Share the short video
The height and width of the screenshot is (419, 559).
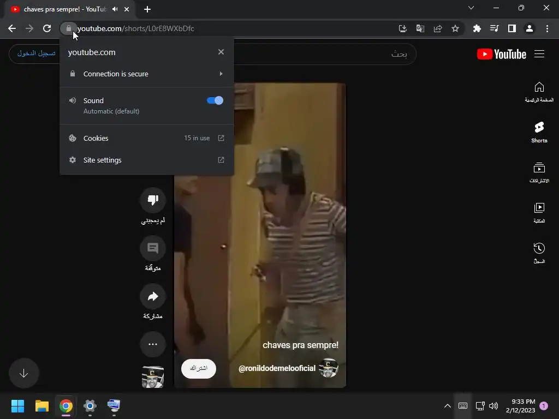tap(153, 296)
